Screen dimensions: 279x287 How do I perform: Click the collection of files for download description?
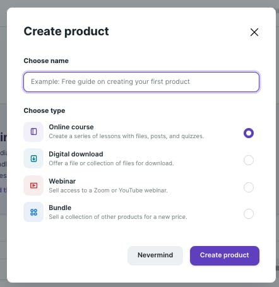pos(111,163)
